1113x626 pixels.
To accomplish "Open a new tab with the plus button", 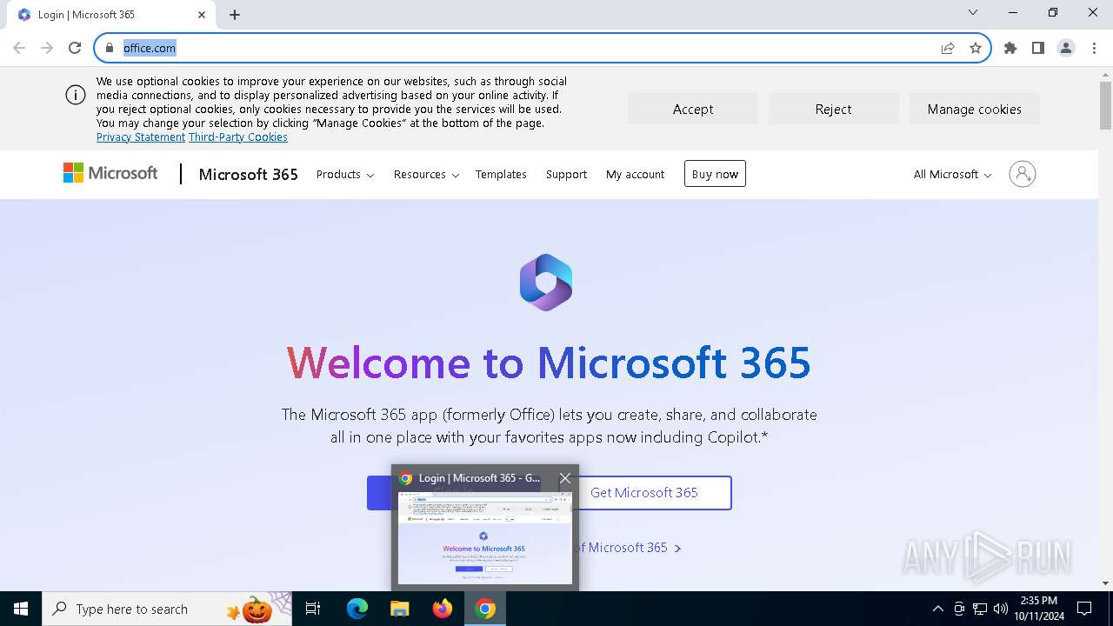I will [235, 15].
